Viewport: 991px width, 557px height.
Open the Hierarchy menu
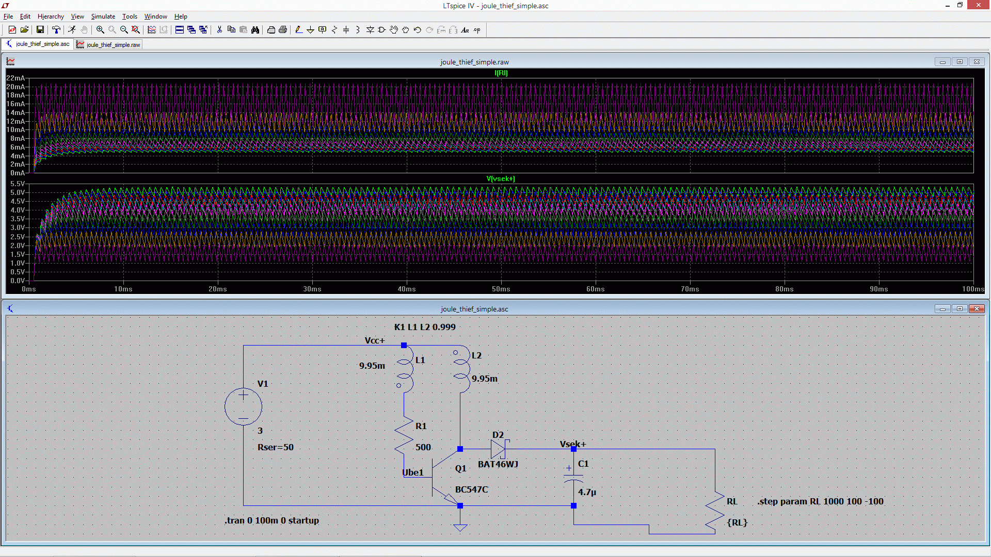(x=51, y=17)
